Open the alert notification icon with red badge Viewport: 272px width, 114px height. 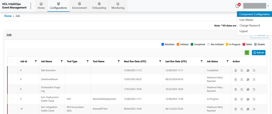[237, 6]
